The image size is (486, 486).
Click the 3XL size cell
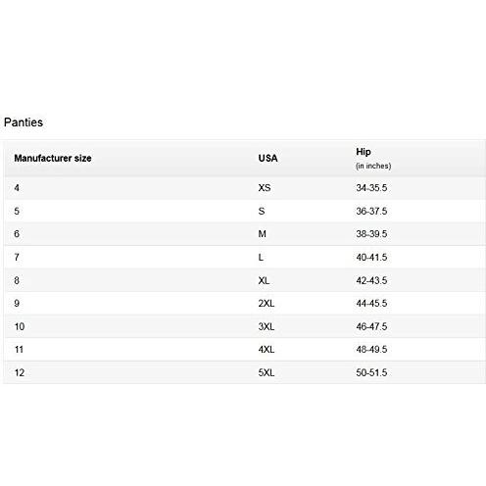point(267,326)
